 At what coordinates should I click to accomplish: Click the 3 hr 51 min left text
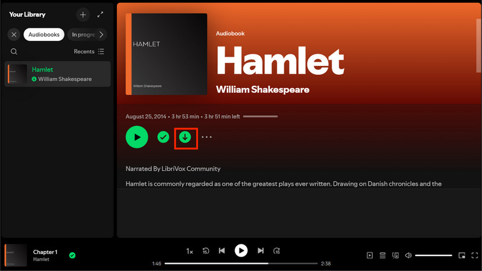[222, 116]
